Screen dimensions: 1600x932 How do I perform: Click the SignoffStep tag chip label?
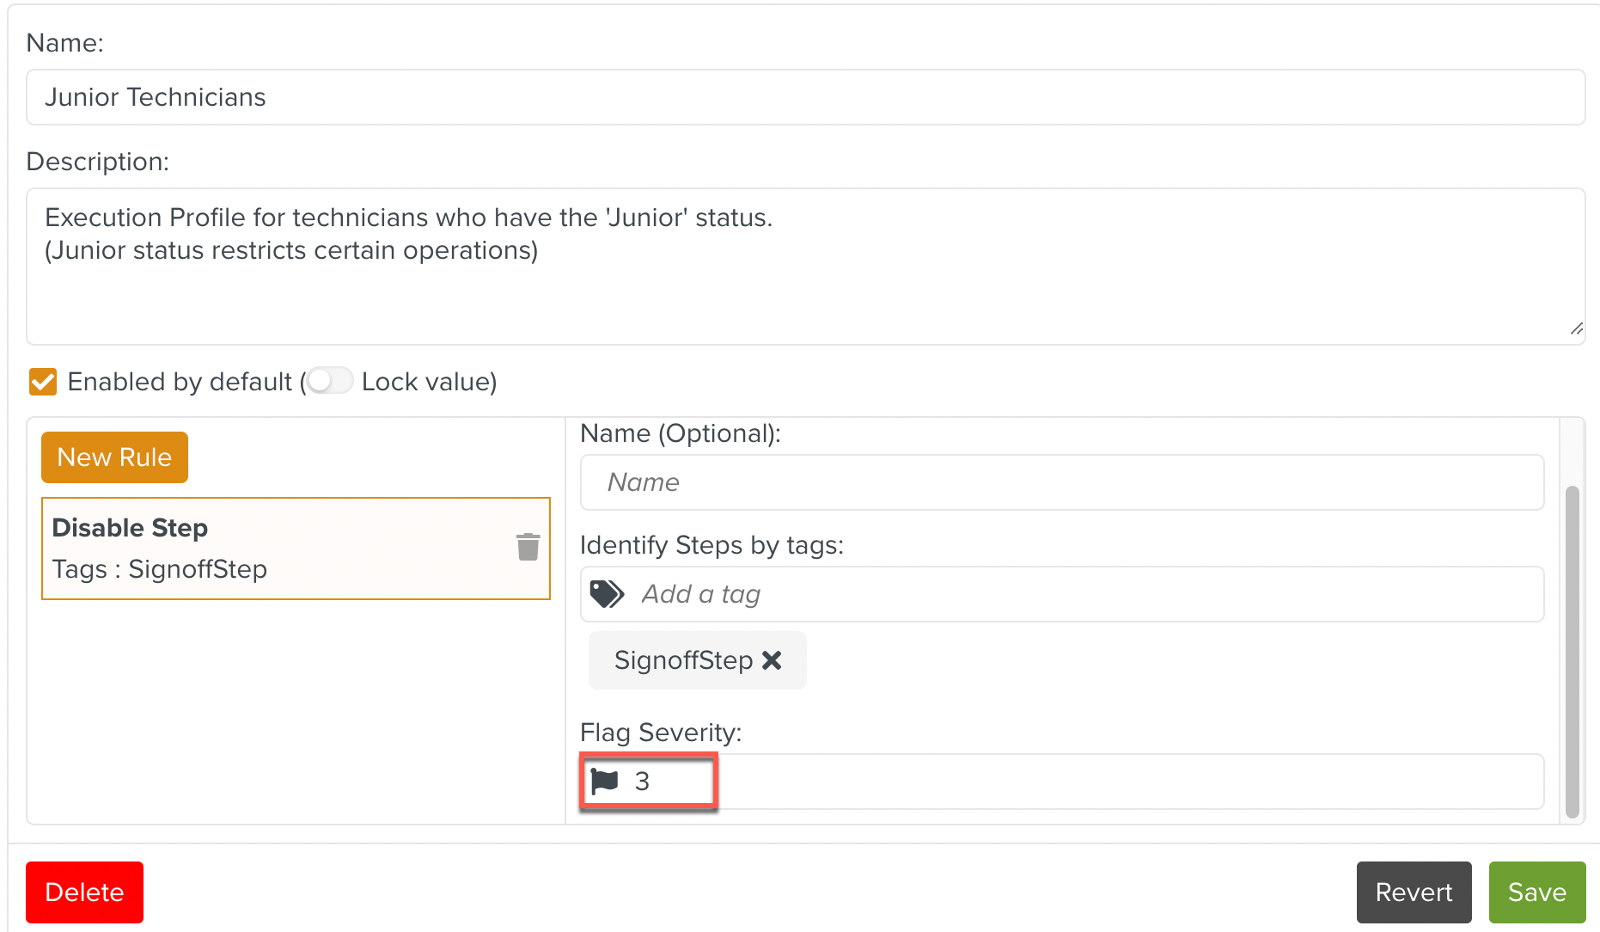coord(683,660)
